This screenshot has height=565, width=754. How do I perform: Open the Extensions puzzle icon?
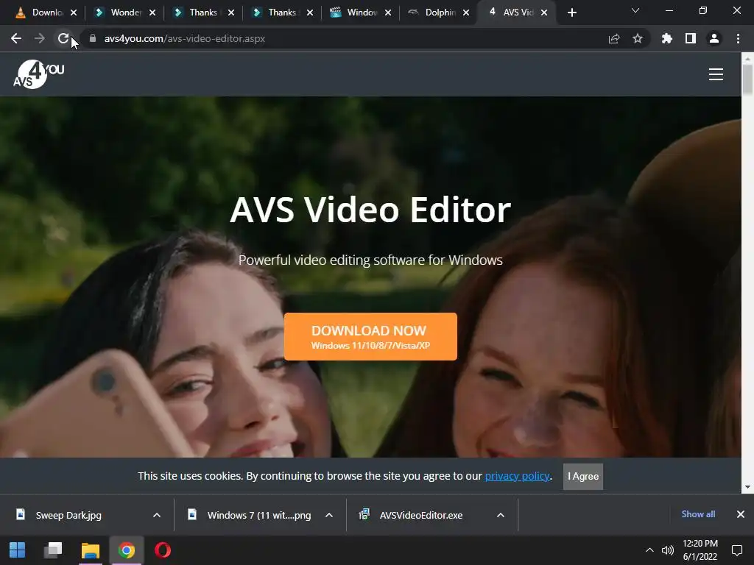tap(667, 38)
